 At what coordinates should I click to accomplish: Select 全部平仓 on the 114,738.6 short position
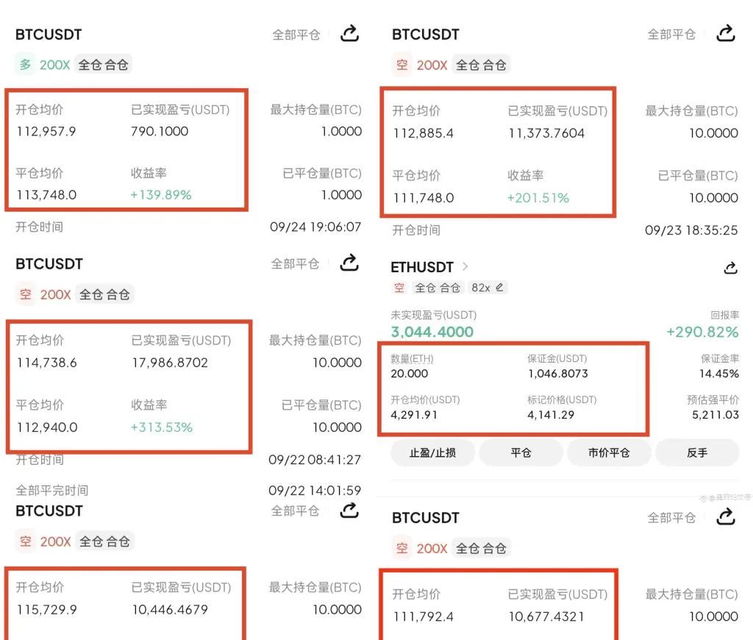tap(296, 264)
